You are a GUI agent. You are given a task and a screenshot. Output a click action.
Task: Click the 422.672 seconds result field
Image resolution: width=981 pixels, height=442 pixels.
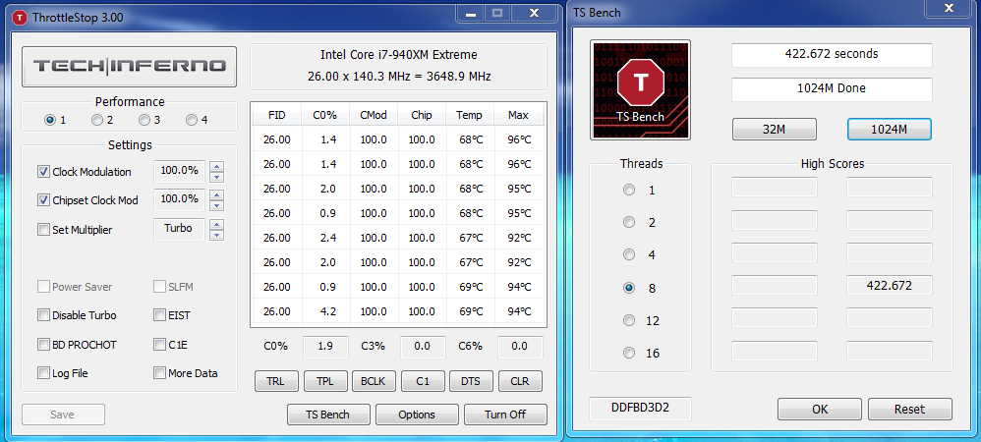coord(833,55)
